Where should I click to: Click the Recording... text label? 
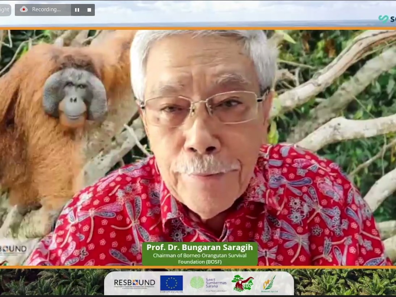click(x=46, y=10)
